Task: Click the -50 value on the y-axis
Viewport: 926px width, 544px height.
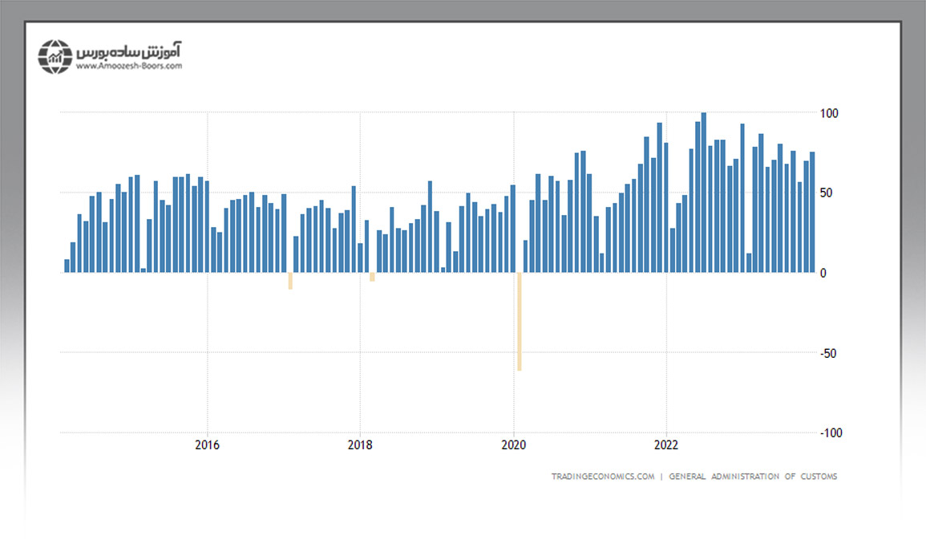Action: tap(828, 353)
